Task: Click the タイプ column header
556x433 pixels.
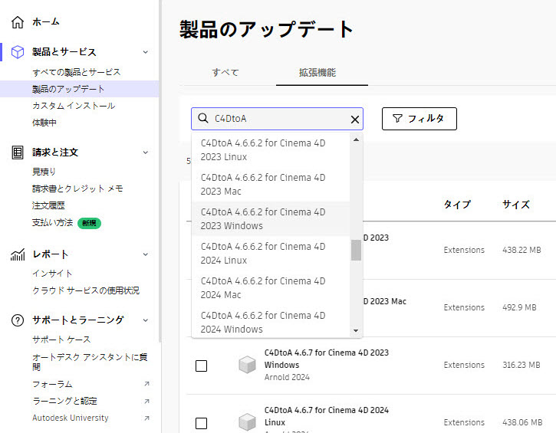Action: 457,205
